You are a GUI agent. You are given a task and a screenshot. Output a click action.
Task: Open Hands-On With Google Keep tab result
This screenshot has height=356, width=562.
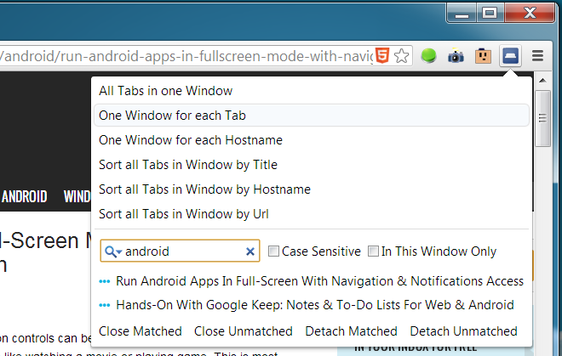click(x=315, y=305)
